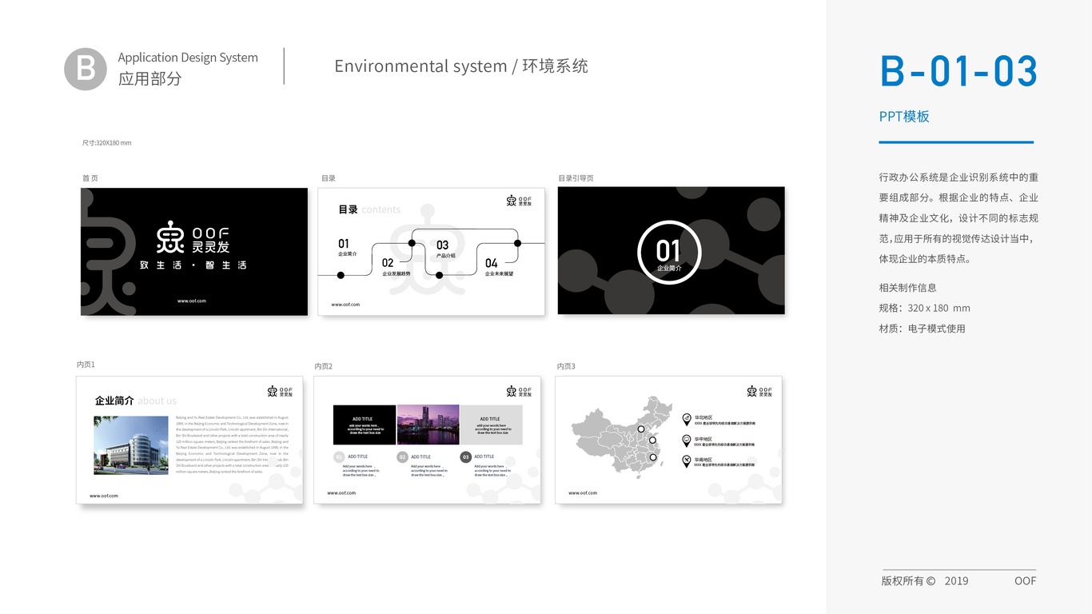Click the blue B-01-03 page code

[958, 71]
